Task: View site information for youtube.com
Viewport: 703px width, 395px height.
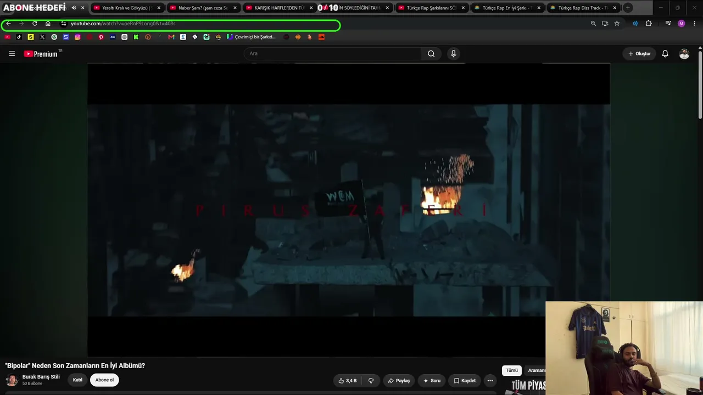Action: [64, 24]
